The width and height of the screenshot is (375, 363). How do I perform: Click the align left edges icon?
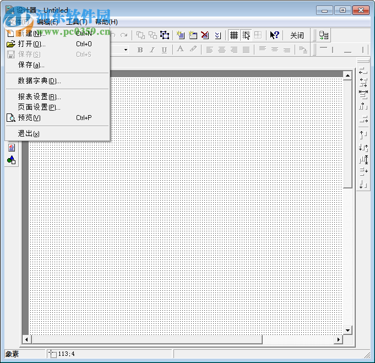coord(363,71)
